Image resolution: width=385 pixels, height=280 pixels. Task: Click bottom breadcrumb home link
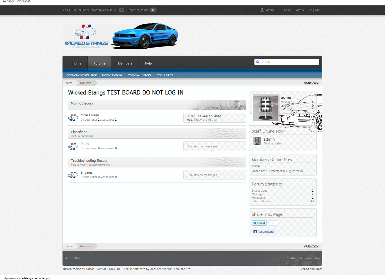pos(69,246)
